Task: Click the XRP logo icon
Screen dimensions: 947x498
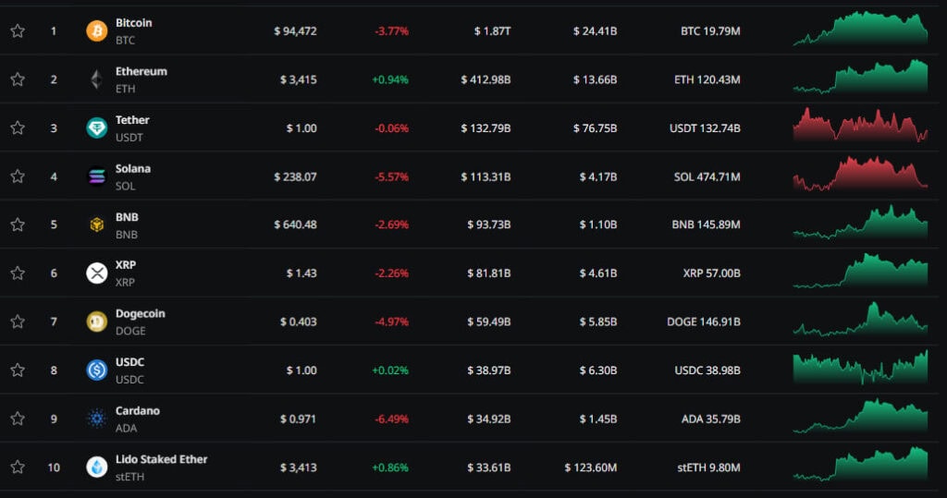Action: 97,273
